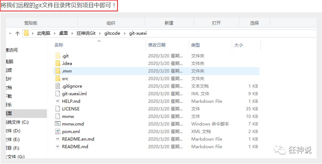Select 系统文件 (C:) drive in sidebar
This screenshot has width=322, height=164.
point(17,122)
